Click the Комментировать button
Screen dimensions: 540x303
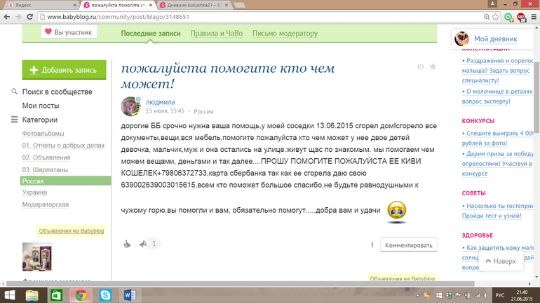click(408, 244)
